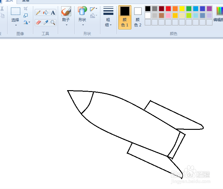Click the 编辑颜色 Edit colors label
Viewport: 223px width, 189px height.
(218, 20)
